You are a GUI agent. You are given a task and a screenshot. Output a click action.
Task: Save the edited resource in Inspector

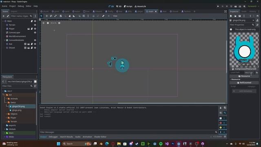[239, 16]
